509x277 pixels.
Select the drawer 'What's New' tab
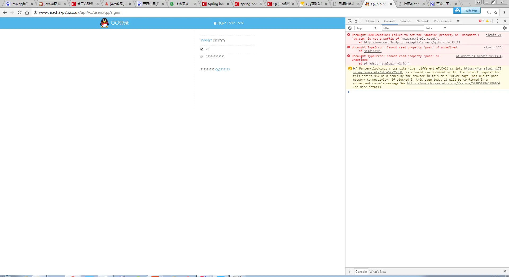(378, 271)
